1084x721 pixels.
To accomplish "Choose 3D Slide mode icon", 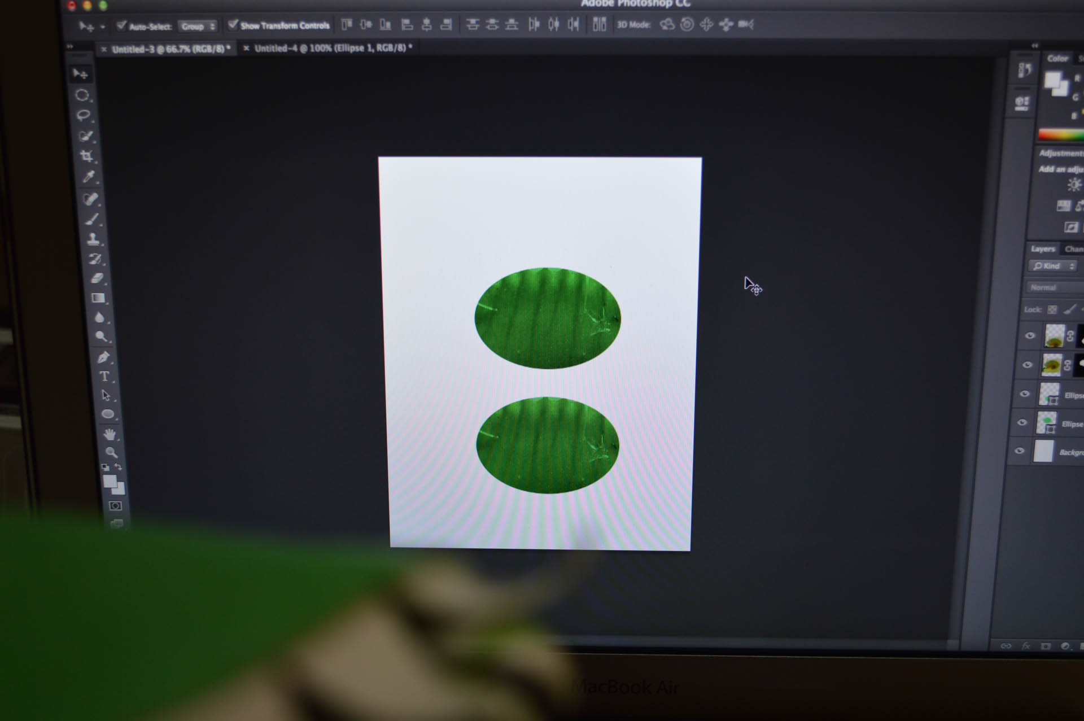I will click(726, 24).
